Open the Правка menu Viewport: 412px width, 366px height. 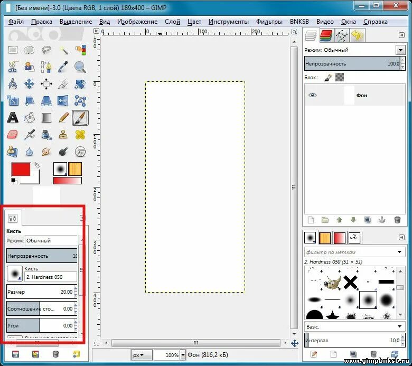(42, 22)
